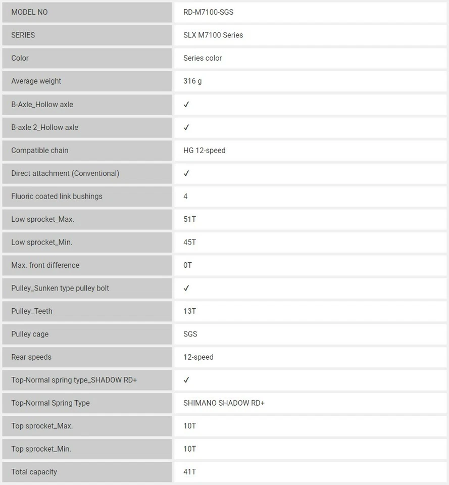The height and width of the screenshot is (485, 449).
Task: Select the 12-speed rear speeds value
Action: (198, 357)
